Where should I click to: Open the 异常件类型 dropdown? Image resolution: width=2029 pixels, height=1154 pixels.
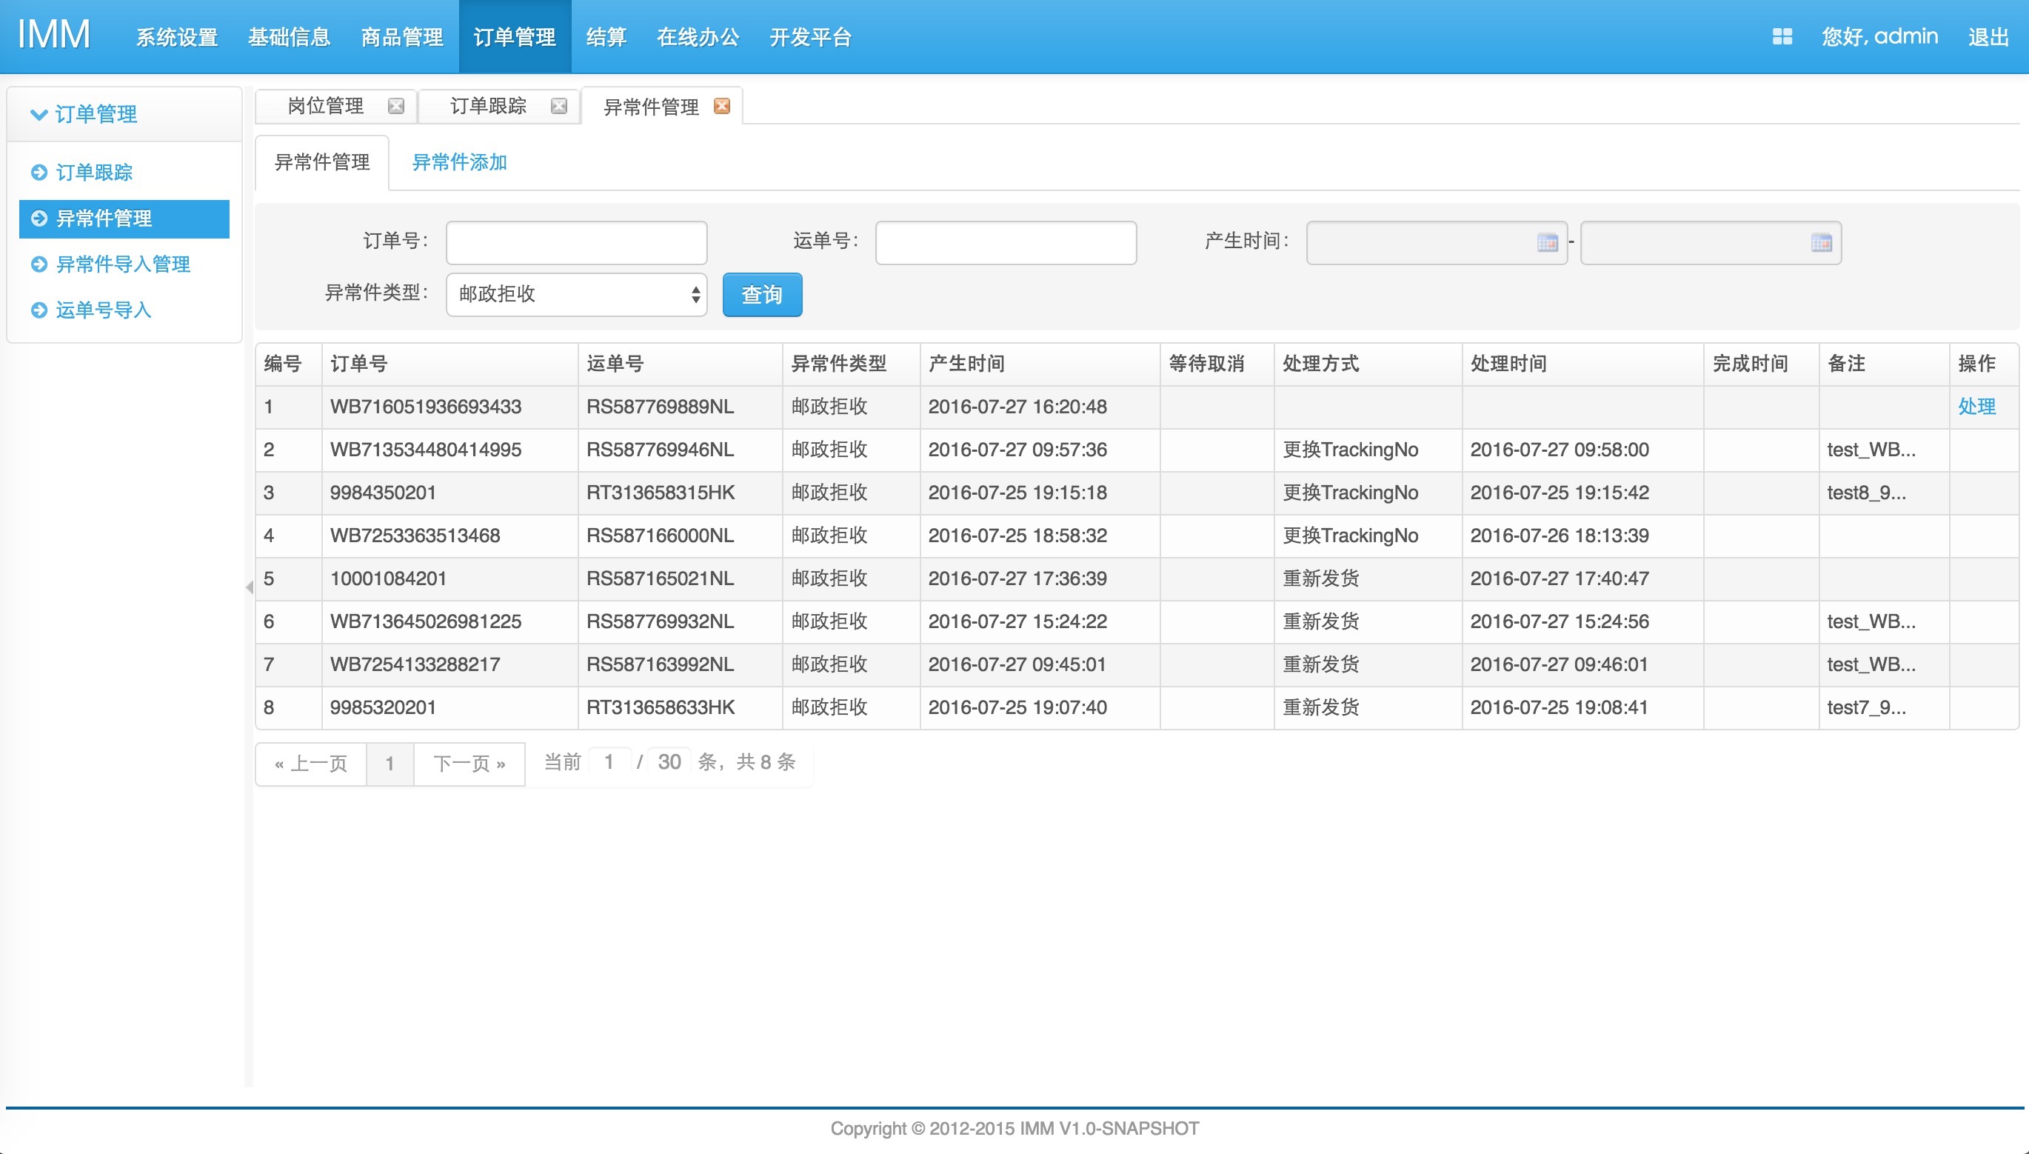click(576, 295)
